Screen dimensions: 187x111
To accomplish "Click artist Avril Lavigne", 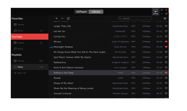I will click(120, 68).
